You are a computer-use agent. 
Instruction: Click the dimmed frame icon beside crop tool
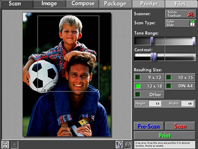(14, 145)
